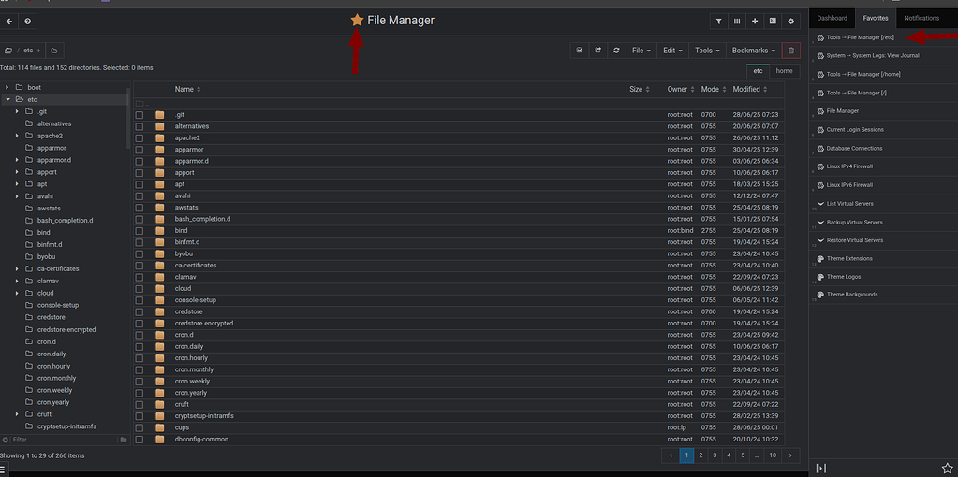This screenshot has width=958, height=477.
Task: Click the columns view icon
Action: (x=737, y=22)
